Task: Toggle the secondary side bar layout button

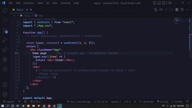Action: [163, 3]
